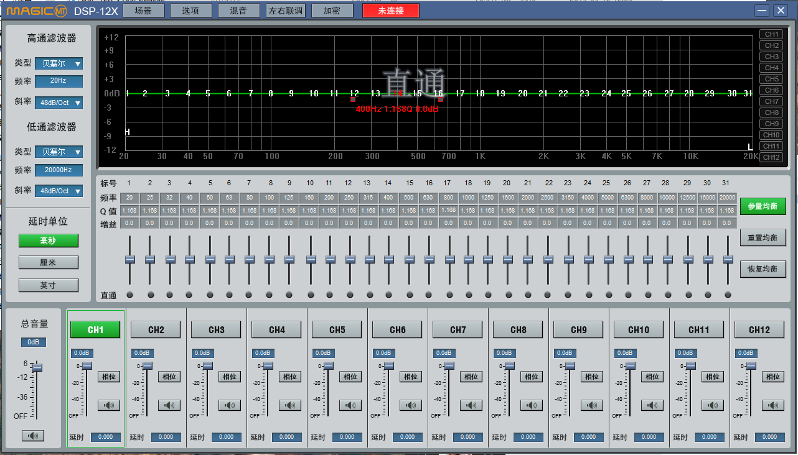The width and height of the screenshot is (798, 455).
Task: Select milliseconds (毫秒) delay unit
Action: click(48, 241)
